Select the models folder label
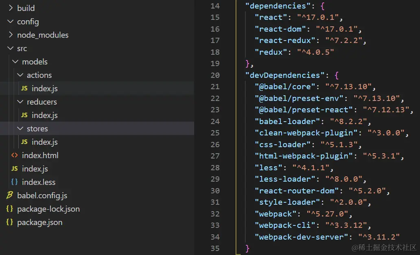The image size is (420, 255). 35,62
